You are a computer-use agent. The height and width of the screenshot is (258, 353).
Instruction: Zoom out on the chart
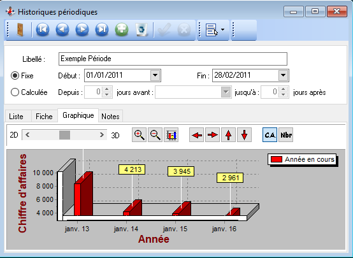(x=155, y=135)
